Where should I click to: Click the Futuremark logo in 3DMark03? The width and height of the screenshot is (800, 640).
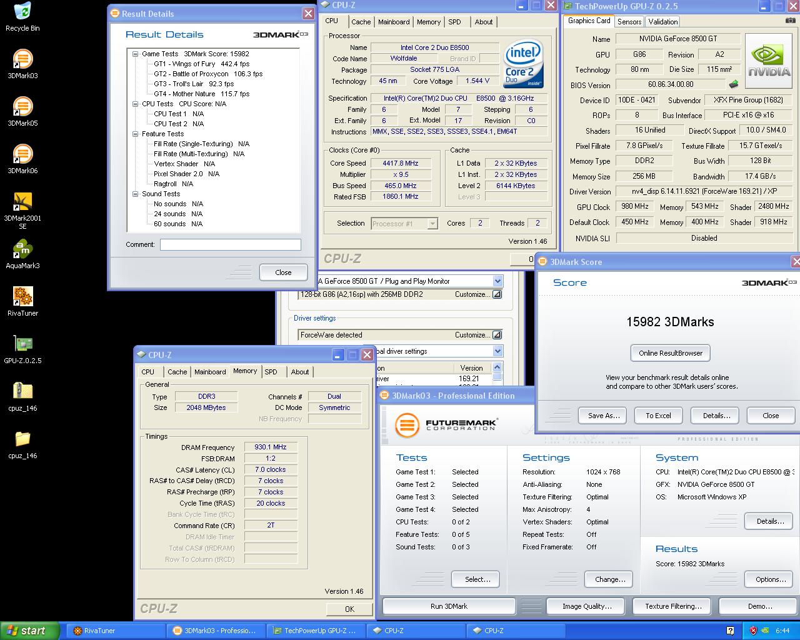[x=446, y=426]
